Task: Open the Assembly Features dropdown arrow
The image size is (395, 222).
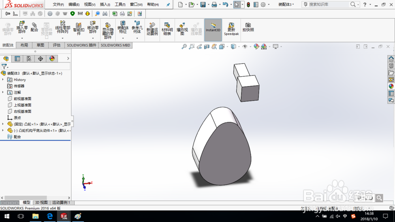Action: (123, 38)
